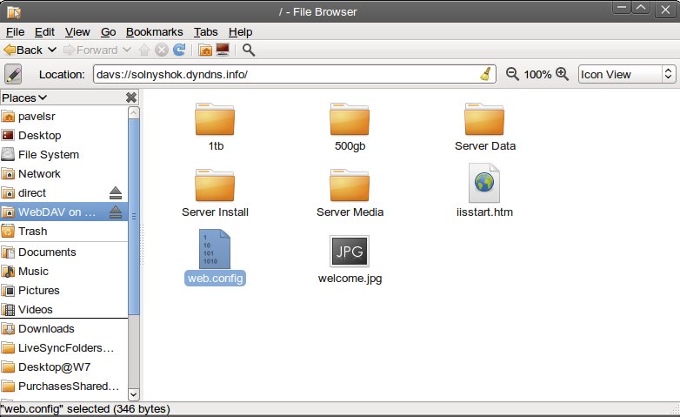680x417 pixels.
Task: Open the Tabs menu
Action: tap(205, 32)
